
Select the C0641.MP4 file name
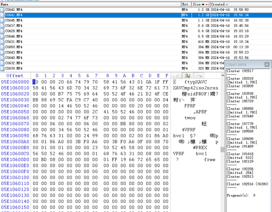[x=14, y=15]
